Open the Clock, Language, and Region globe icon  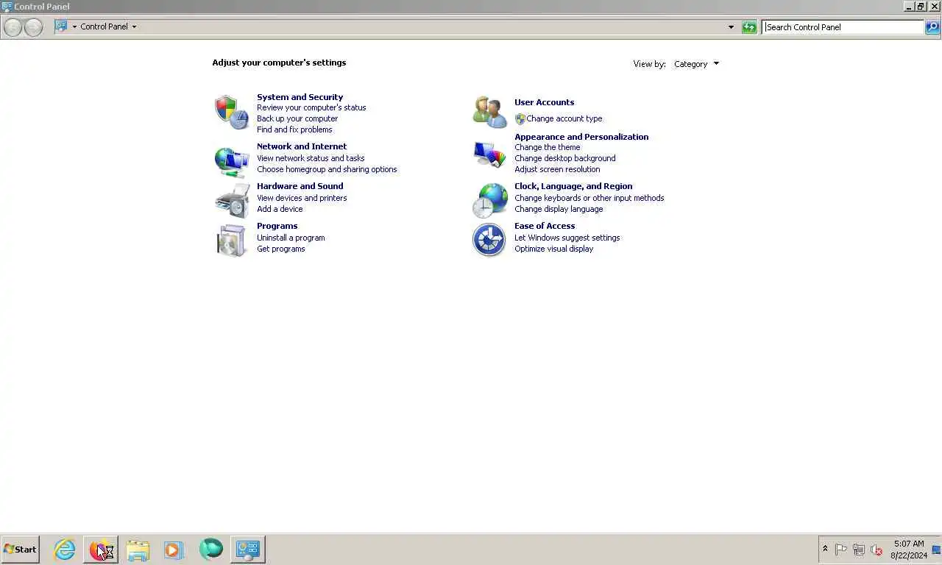(489, 201)
